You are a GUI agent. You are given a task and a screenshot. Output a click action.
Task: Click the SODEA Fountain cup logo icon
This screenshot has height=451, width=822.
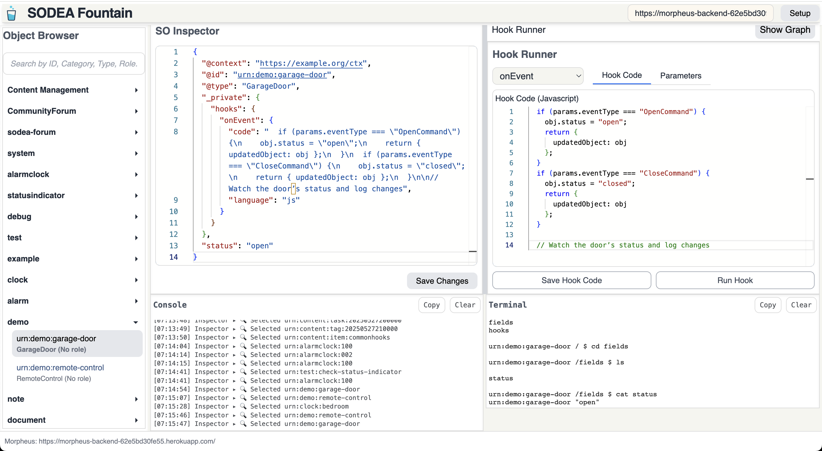click(x=11, y=13)
